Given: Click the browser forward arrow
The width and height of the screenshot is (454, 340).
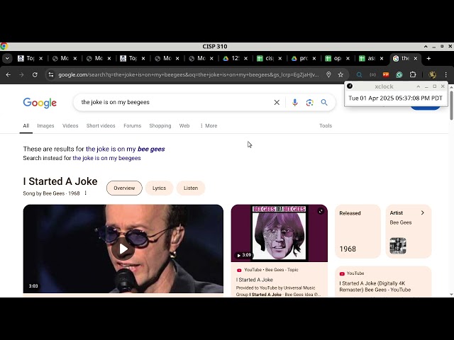Looking at the screenshot, I should coord(21,74).
